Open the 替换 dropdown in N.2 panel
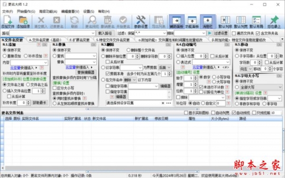The image size is (285, 178). (x=94, y=62)
